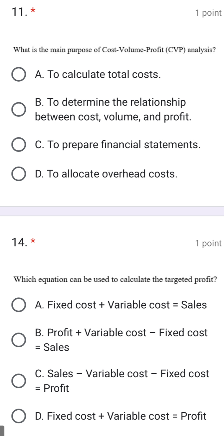Click label text 'D. Fixed cost + Variable cost = Profit'
The width and height of the screenshot is (224, 436).
(x=120, y=416)
